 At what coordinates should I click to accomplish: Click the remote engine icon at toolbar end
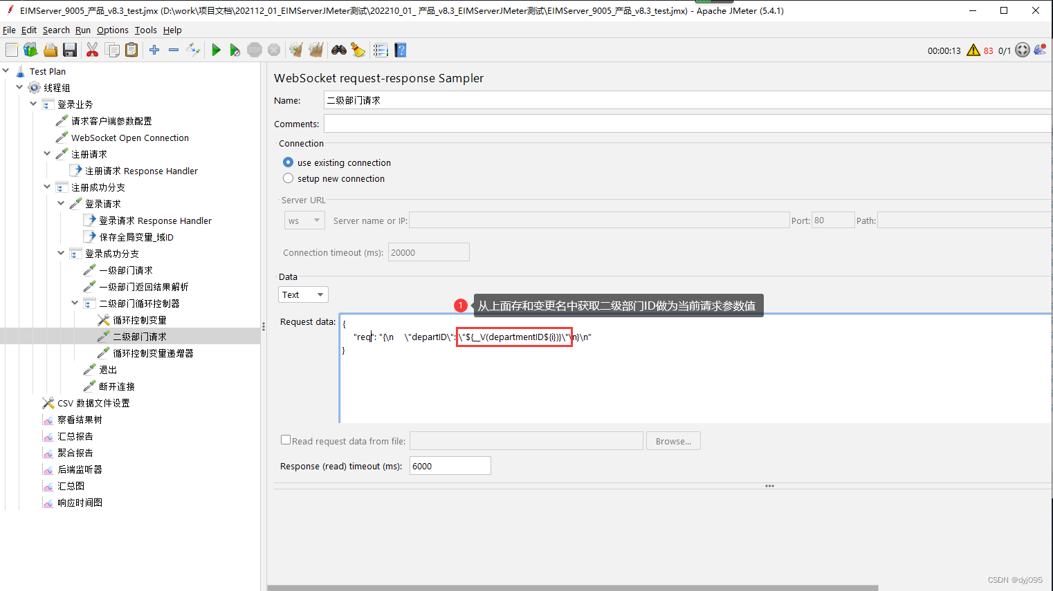(x=1040, y=50)
